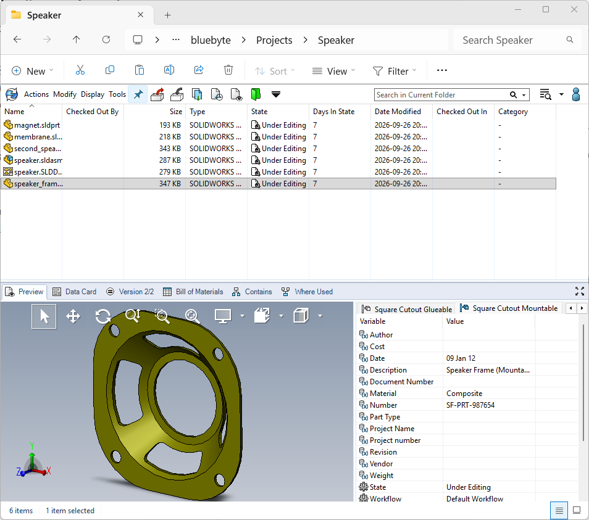This screenshot has width=589, height=520.
Task: Open the Where Used tab
Action: pyautogui.click(x=307, y=292)
